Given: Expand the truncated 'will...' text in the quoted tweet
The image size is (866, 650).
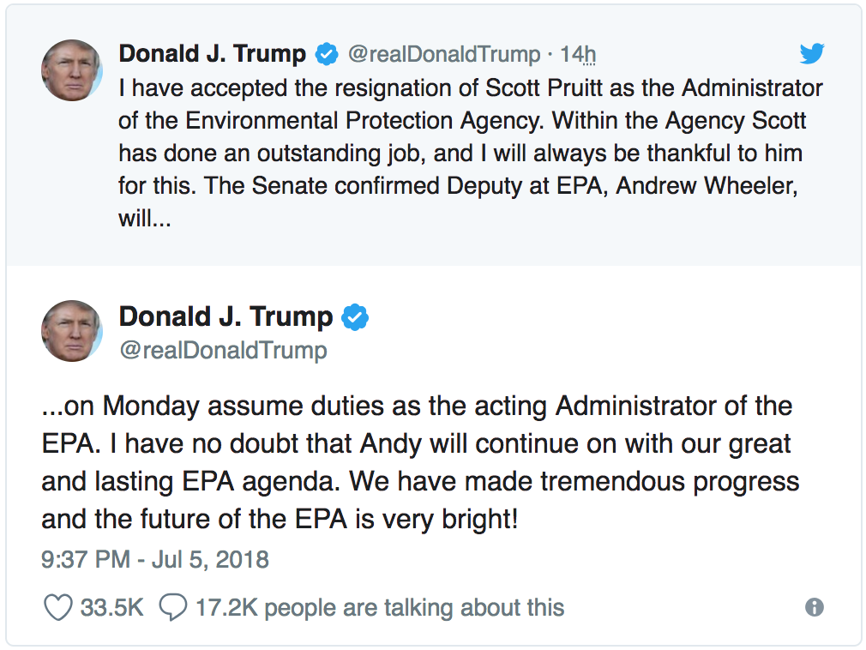Looking at the screenshot, I should tap(145, 219).
